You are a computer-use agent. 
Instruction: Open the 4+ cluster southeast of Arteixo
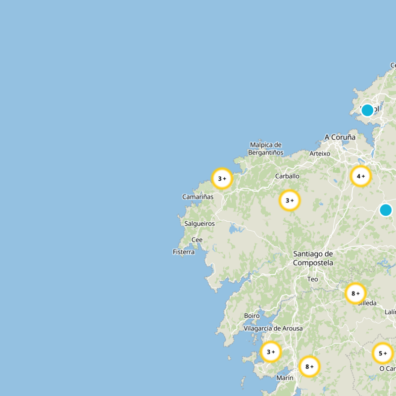pos(361,176)
